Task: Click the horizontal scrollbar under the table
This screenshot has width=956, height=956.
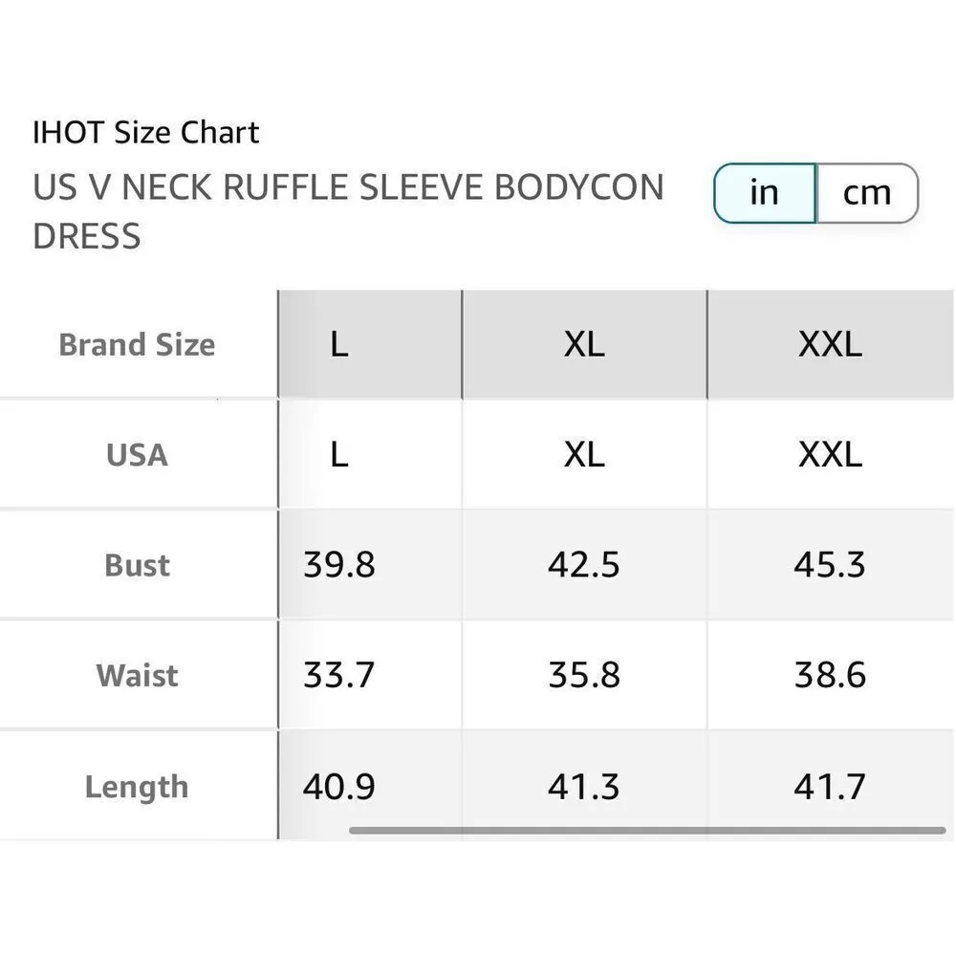Action: [646, 831]
